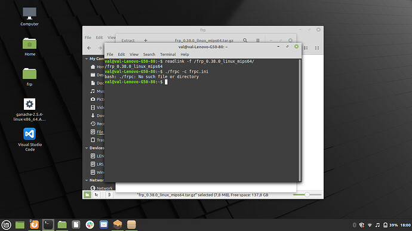
Task: Collapse the Network sidebar section
Action: (87, 180)
